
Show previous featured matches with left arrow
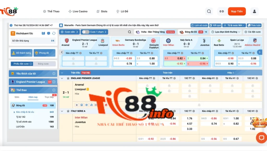[x=62, y=52]
